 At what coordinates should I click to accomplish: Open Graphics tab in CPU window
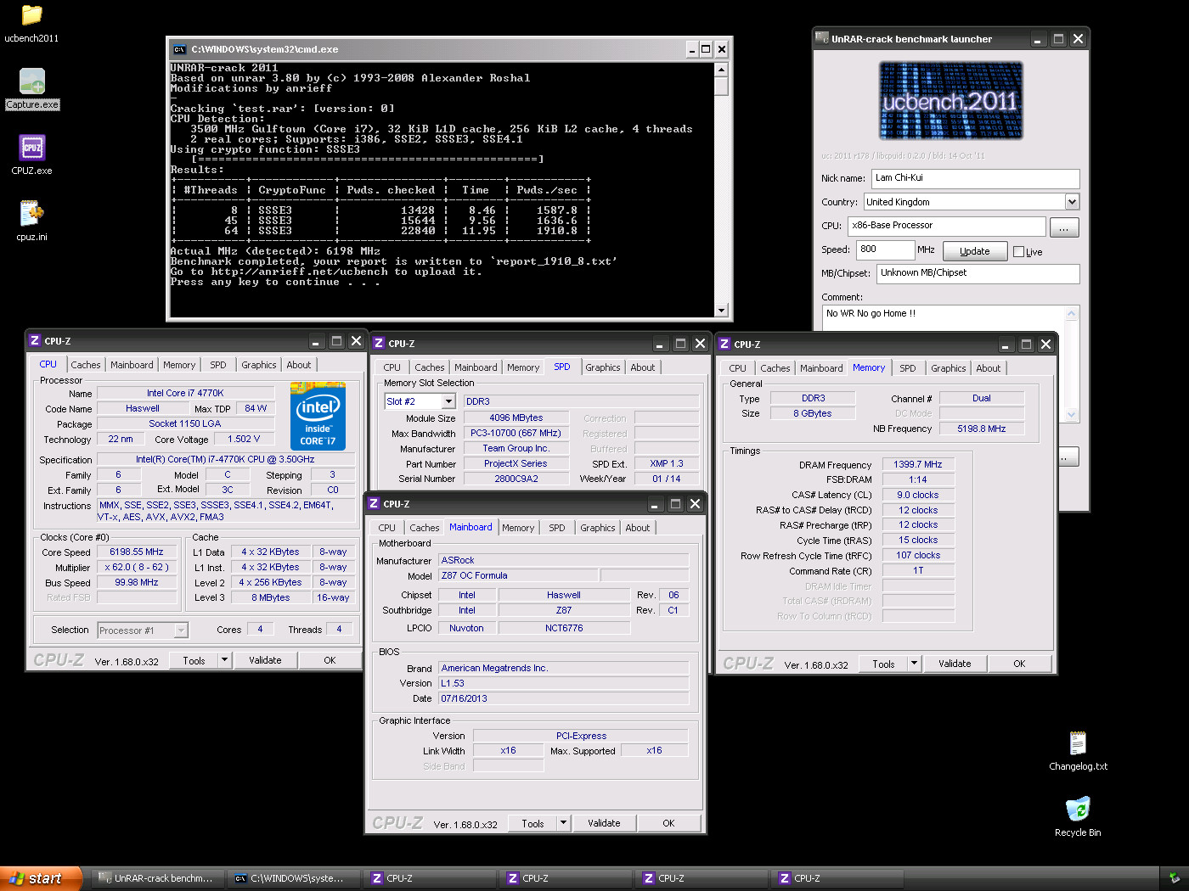tap(259, 365)
